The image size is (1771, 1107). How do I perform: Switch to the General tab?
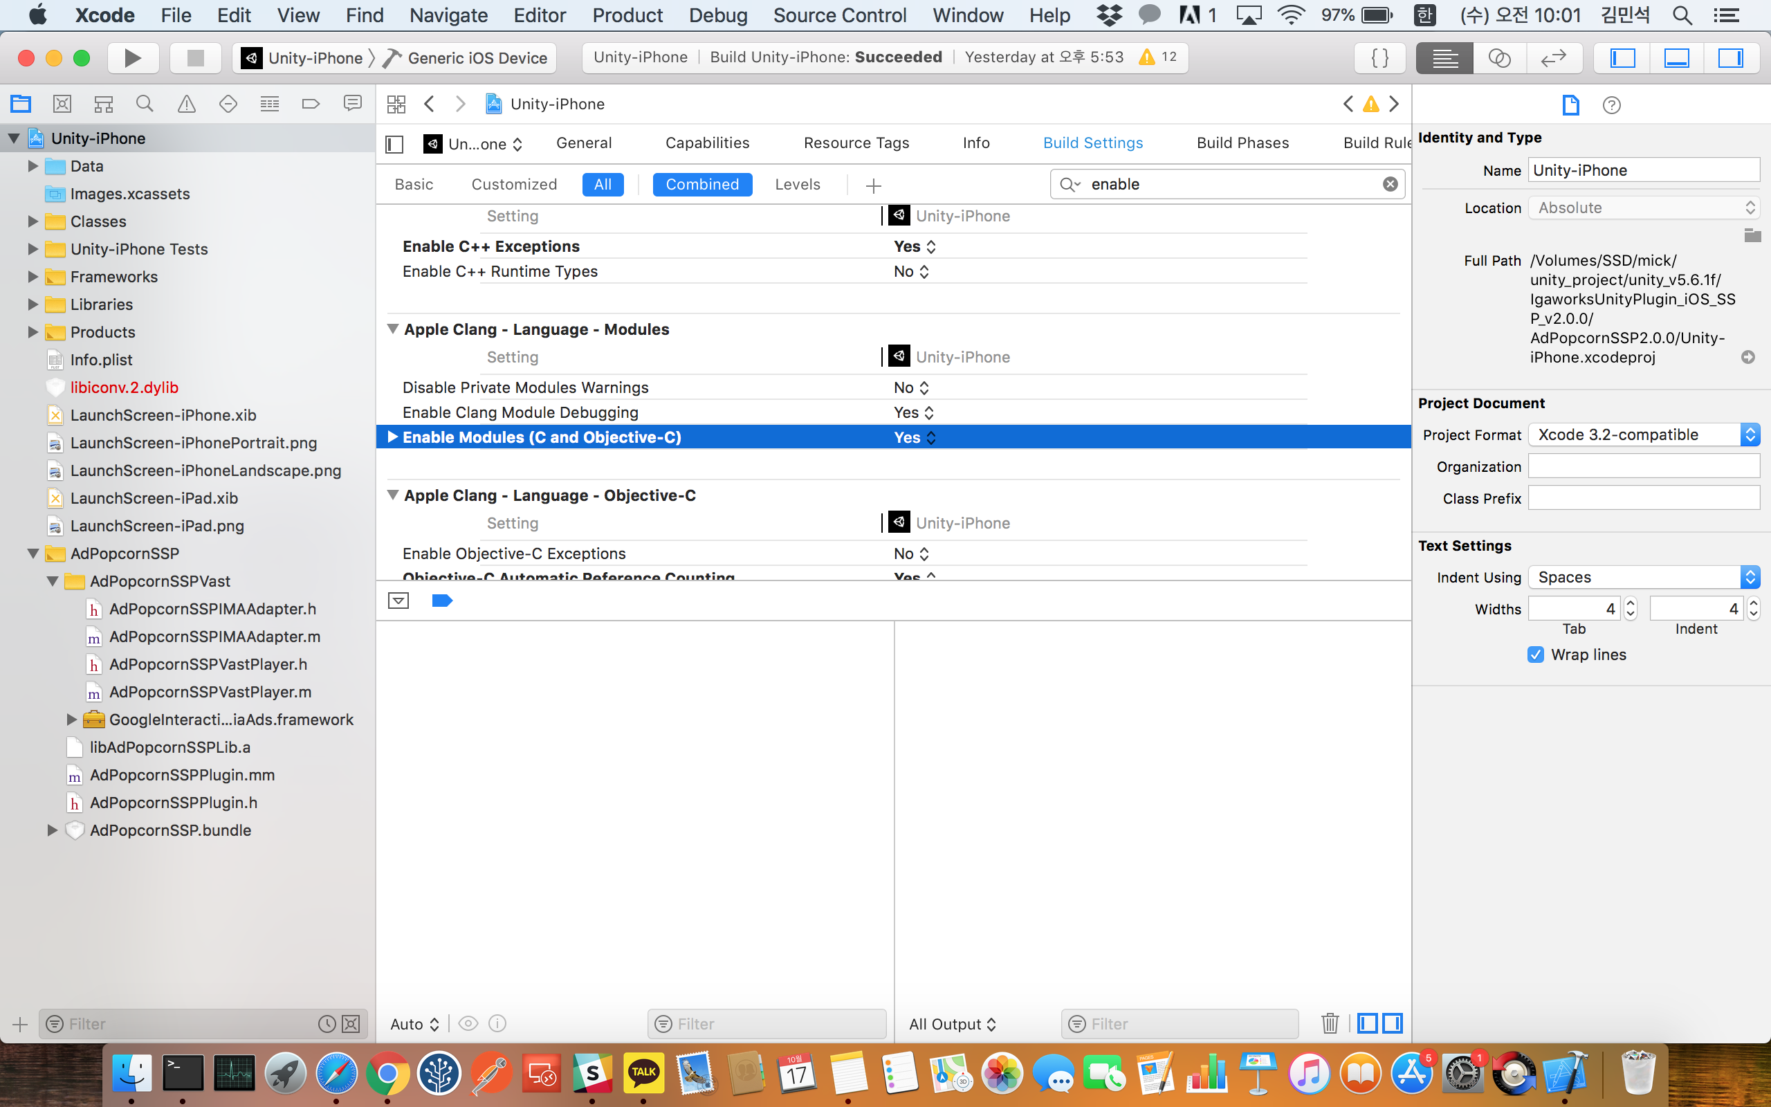(583, 143)
